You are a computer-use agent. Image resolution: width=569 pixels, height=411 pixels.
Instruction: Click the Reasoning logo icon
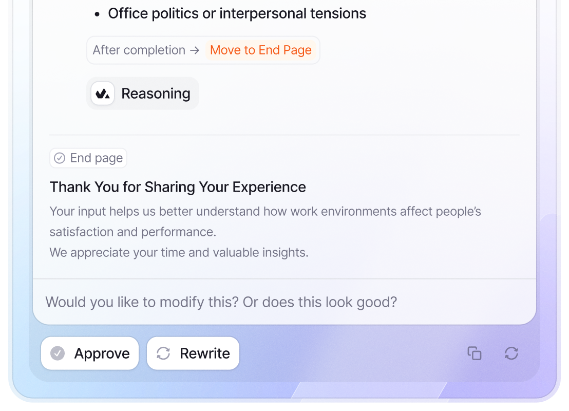click(x=103, y=94)
